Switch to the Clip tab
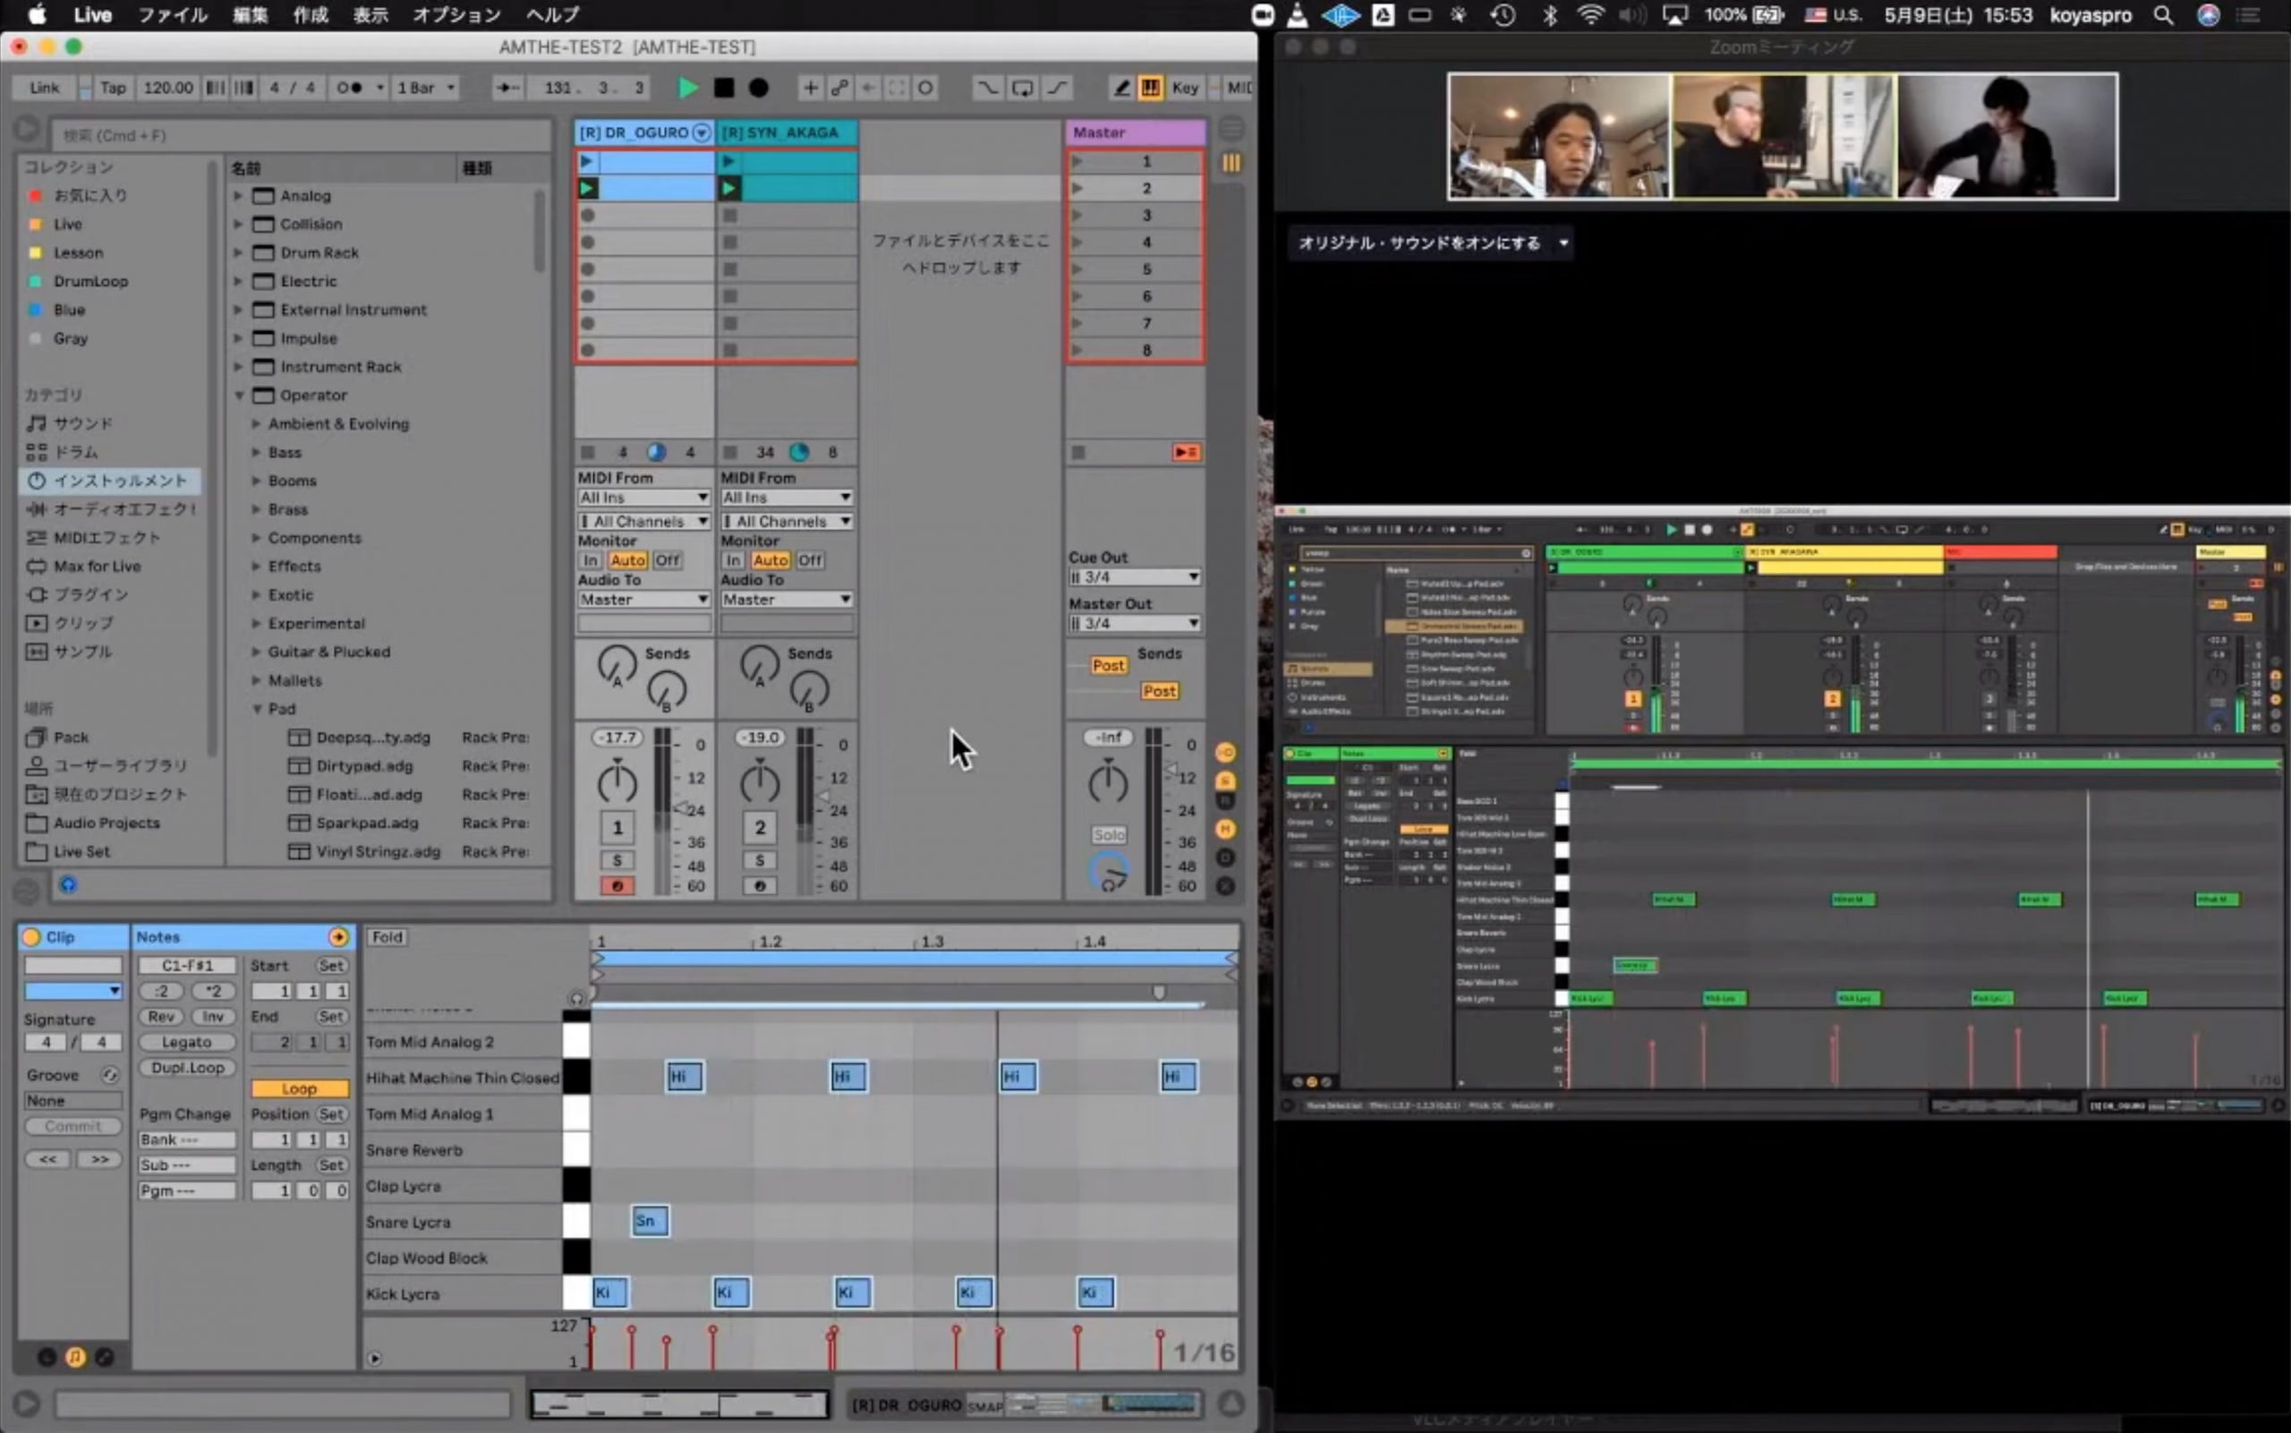Image resolution: width=2291 pixels, height=1433 pixels. pos(60,936)
